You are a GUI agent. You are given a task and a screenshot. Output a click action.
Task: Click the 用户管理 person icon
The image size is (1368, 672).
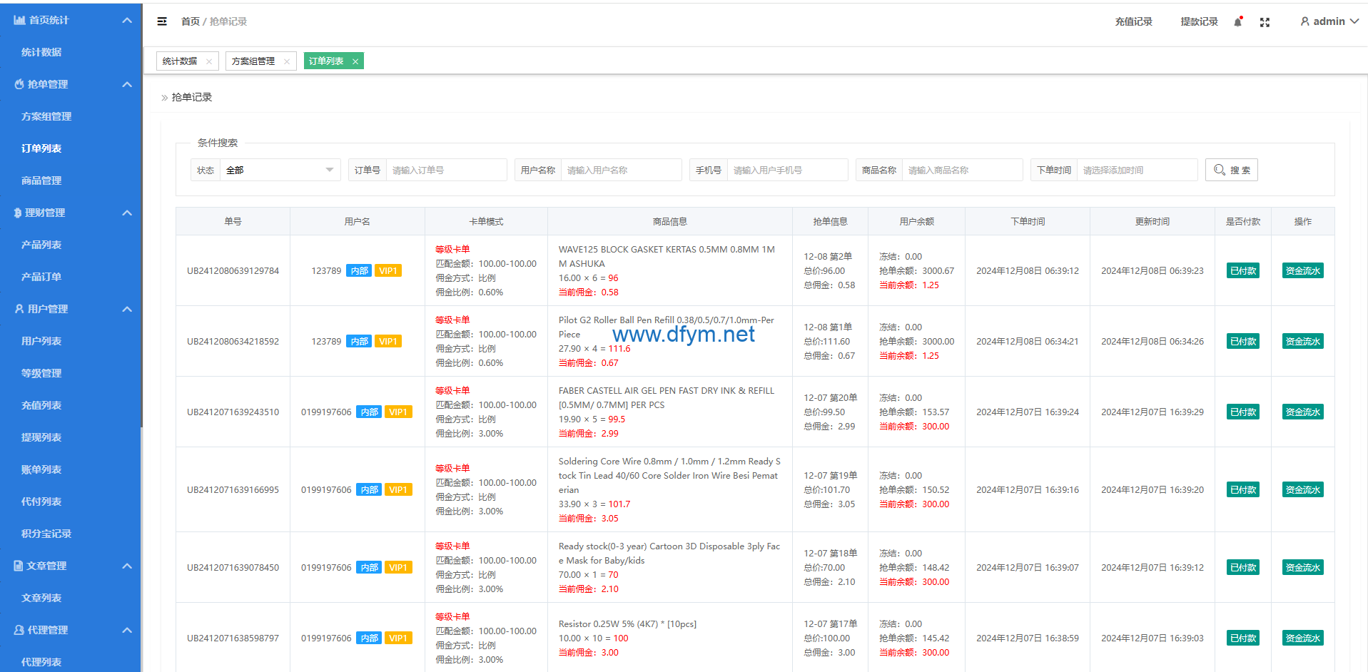[x=19, y=309]
